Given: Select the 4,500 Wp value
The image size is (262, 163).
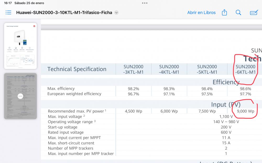Looking at the screenshot, I should [x=133, y=111].
